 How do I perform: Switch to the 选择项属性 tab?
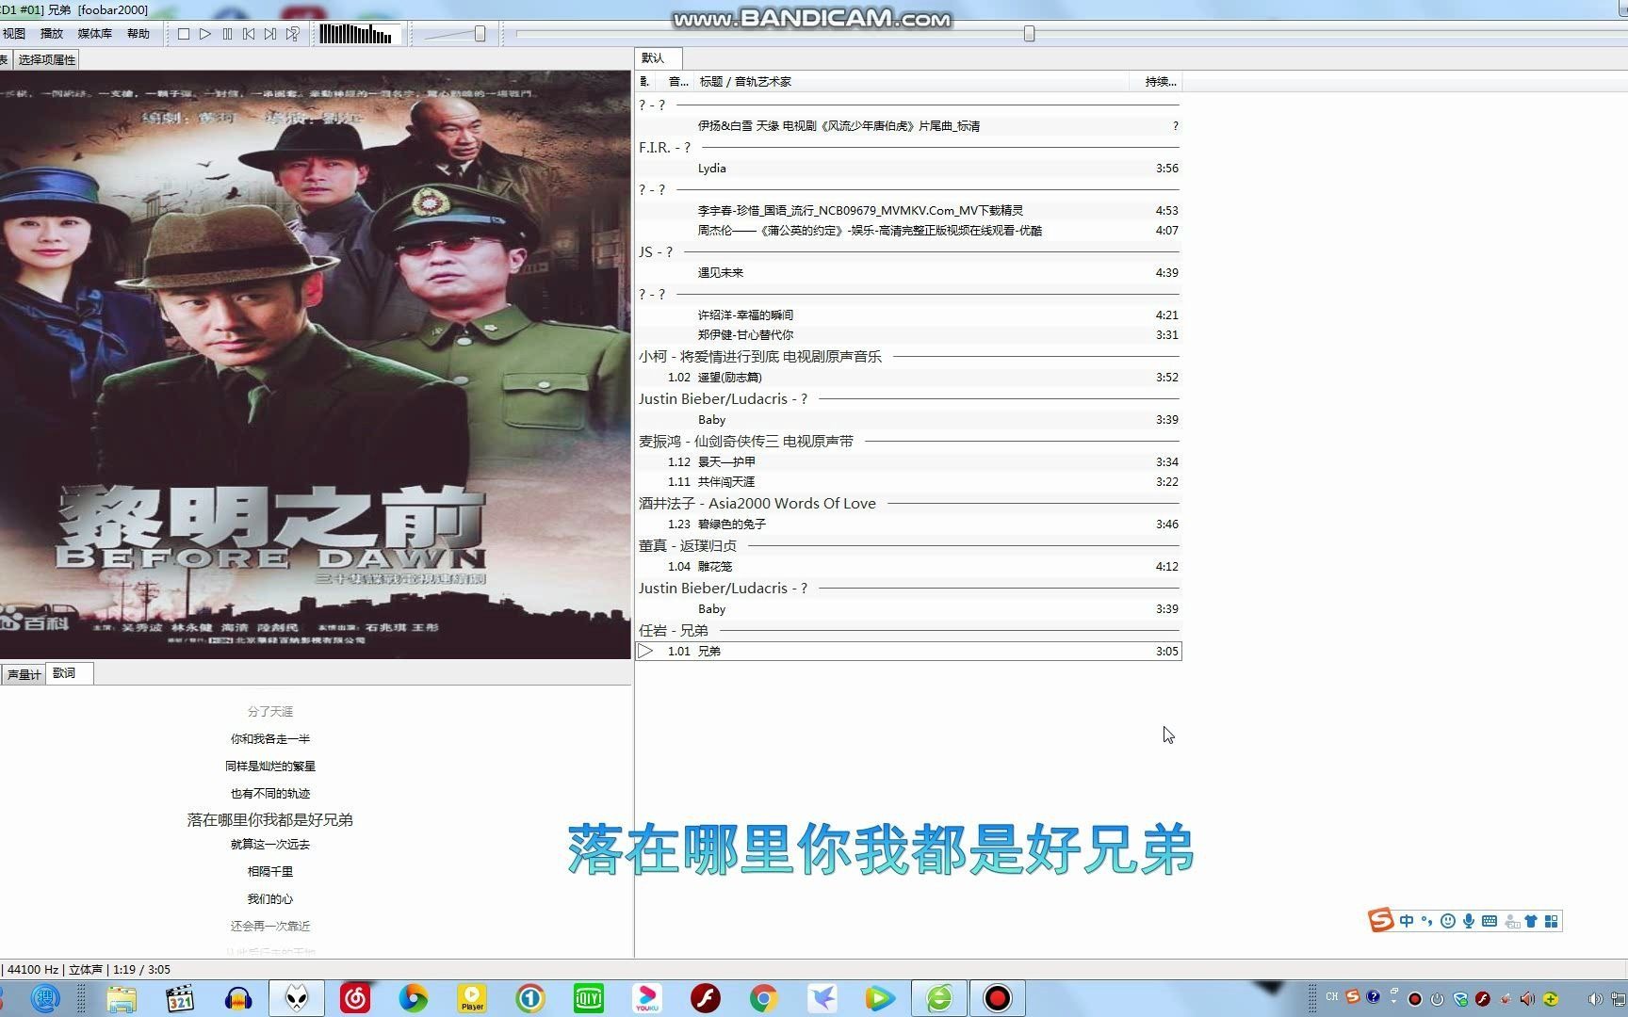(46, 59)
